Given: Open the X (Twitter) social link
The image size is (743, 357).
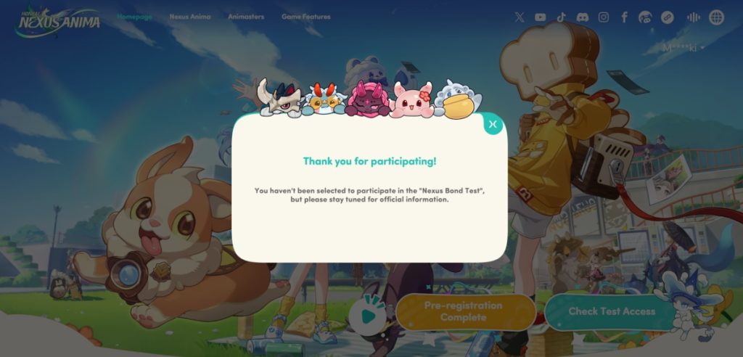Looking at the screenshot, I should pyautogui.click(x=520, y=17).
